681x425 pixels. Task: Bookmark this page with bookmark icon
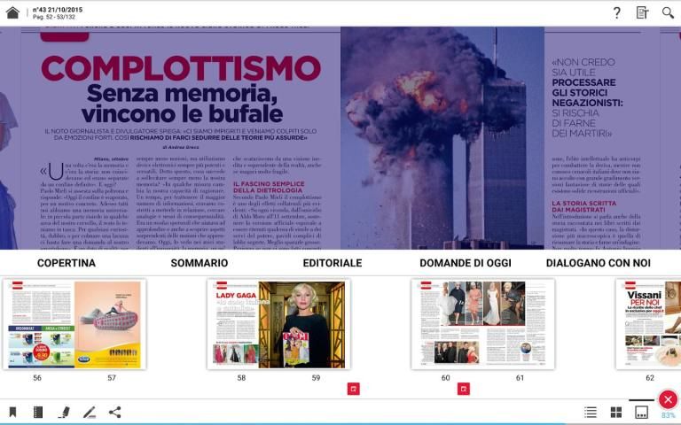pyautogui.click(x=12, y=412)
